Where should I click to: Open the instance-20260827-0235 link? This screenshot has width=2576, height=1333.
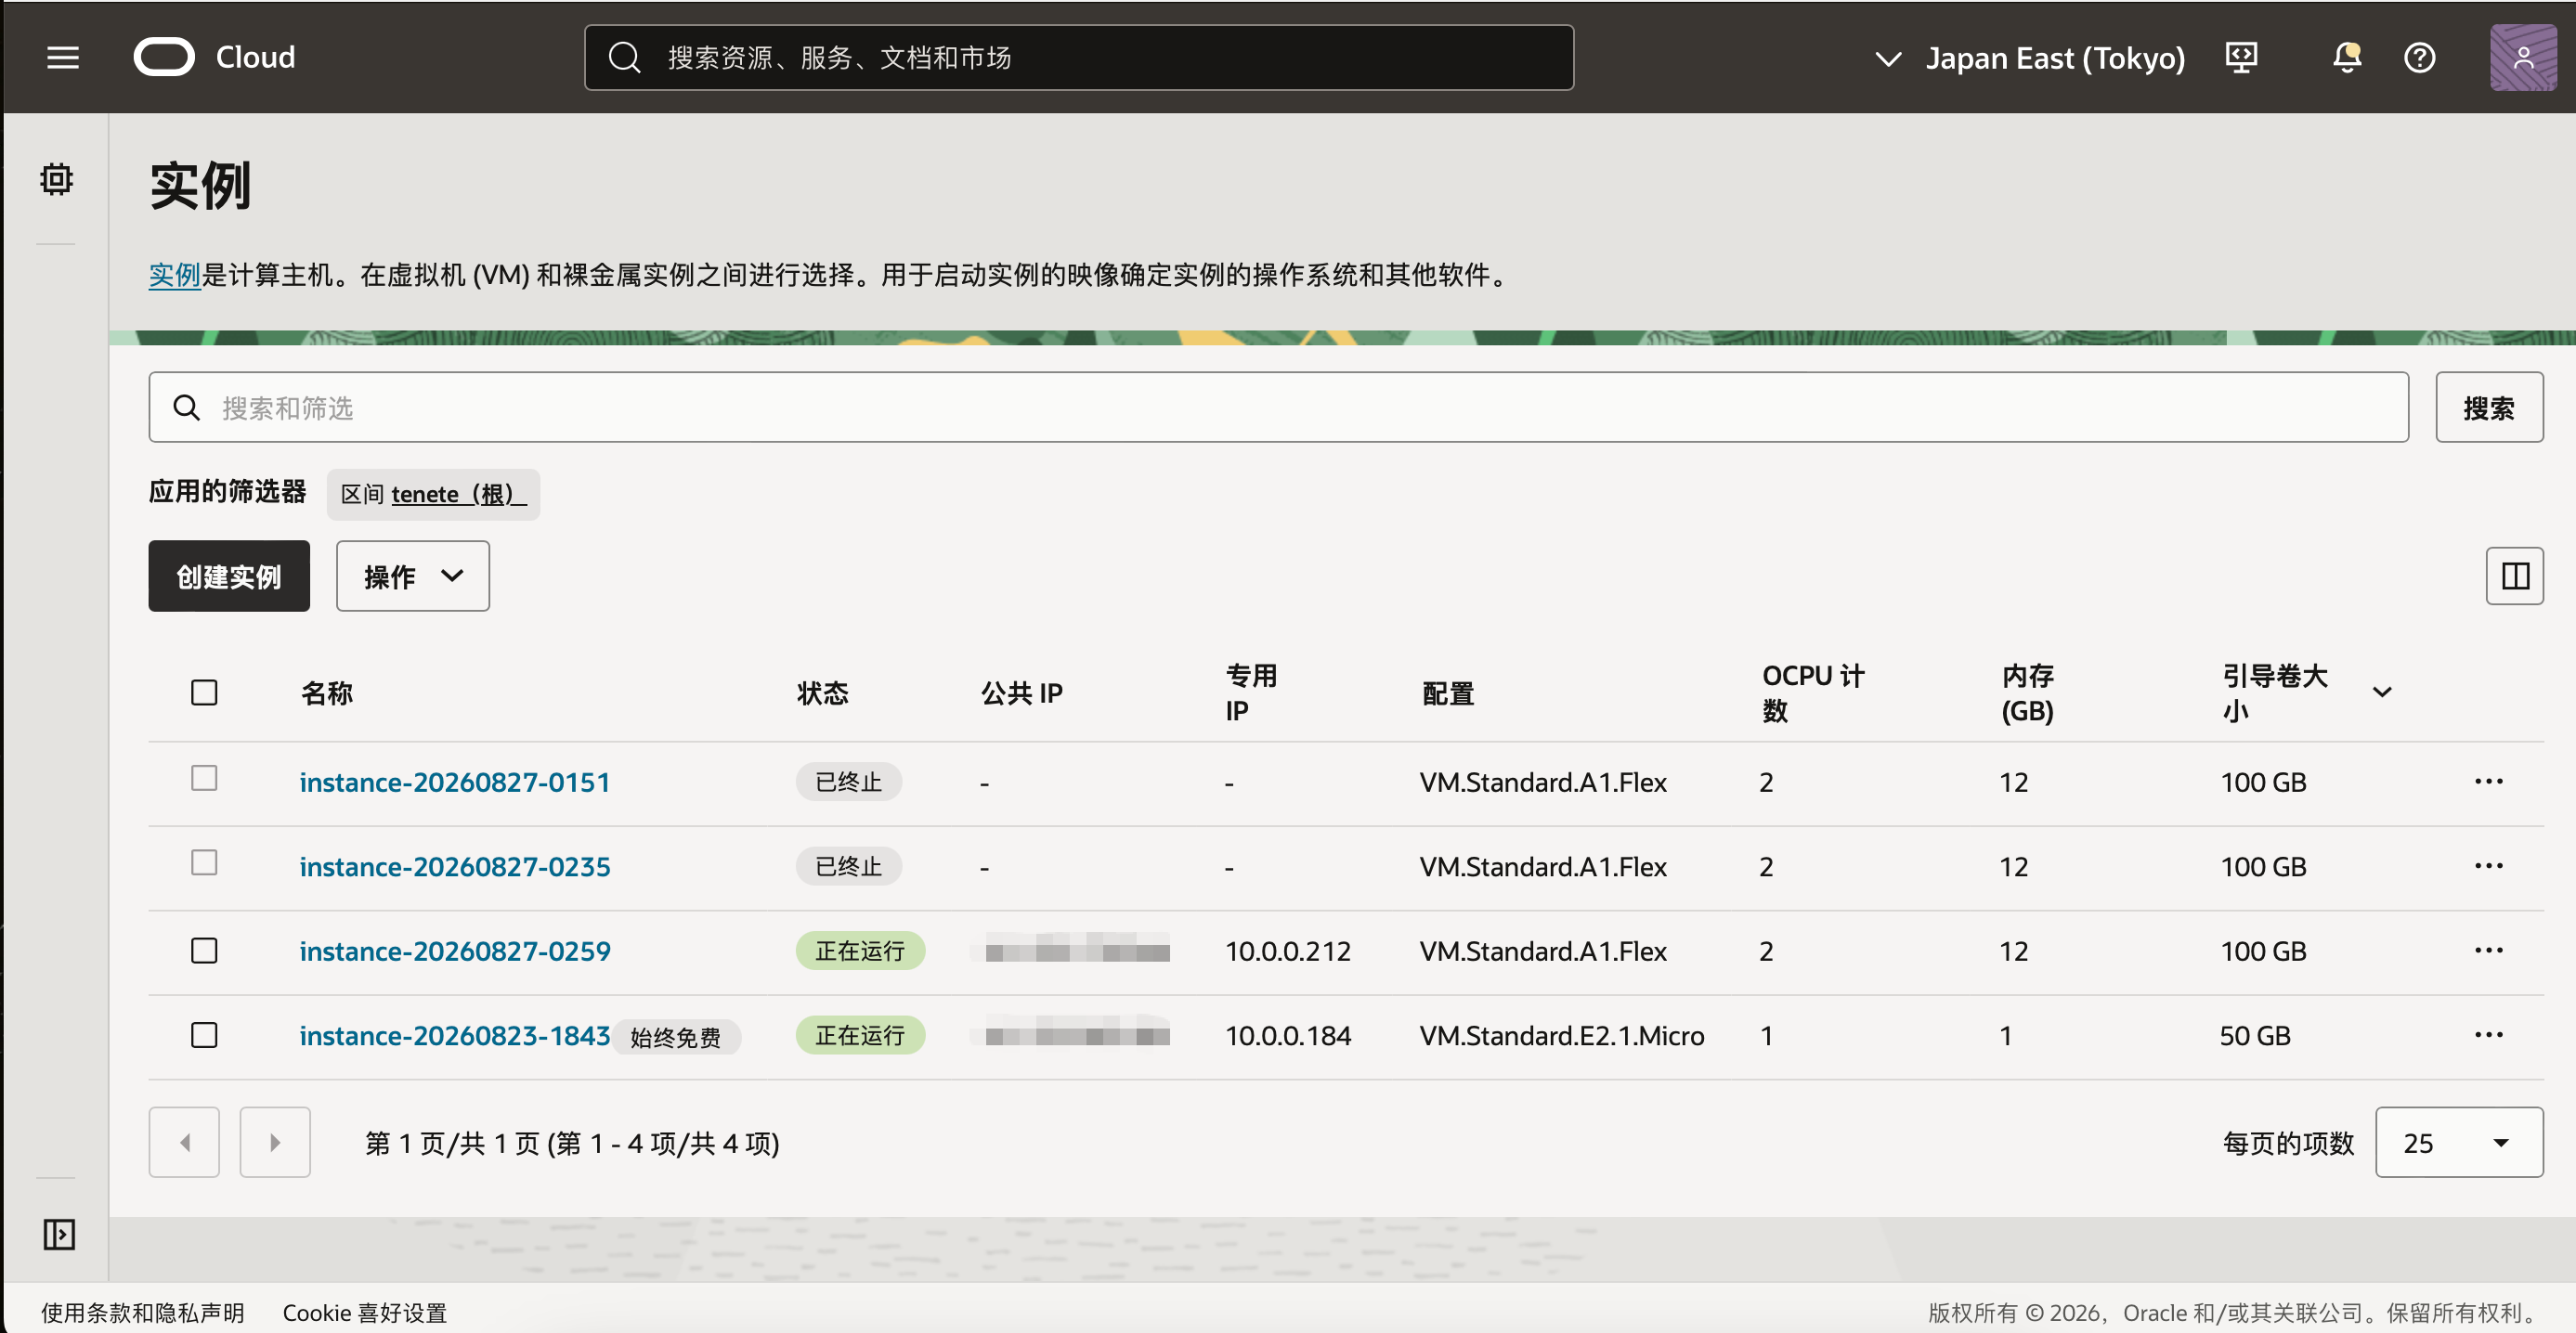coord(455,866)
